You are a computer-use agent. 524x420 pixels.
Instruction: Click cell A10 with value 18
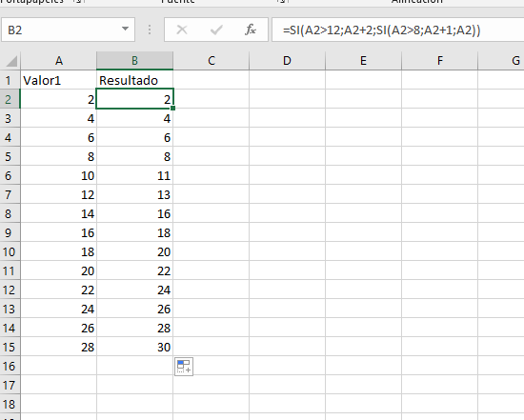click(59, 251)
